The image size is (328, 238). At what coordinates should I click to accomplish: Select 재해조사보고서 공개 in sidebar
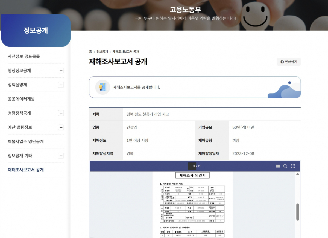click(26, 170)
